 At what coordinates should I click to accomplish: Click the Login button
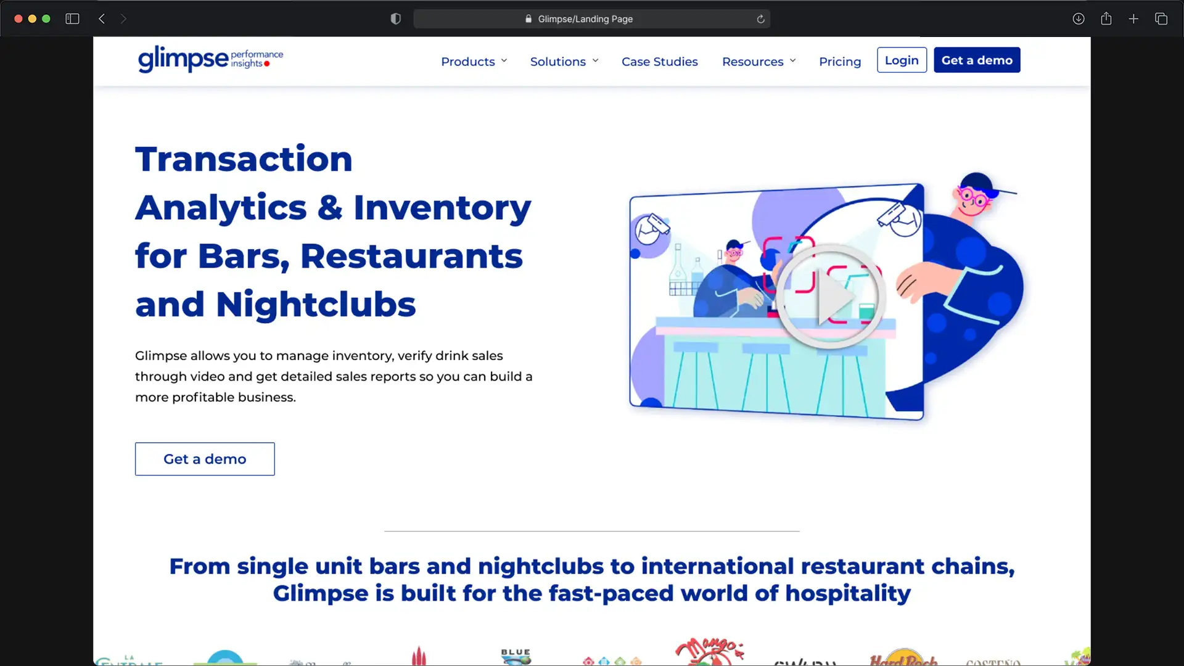click(x=901, y=60)
